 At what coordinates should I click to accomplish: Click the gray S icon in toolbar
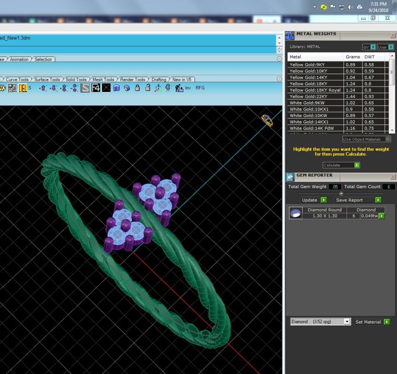[x=85, y=88]
